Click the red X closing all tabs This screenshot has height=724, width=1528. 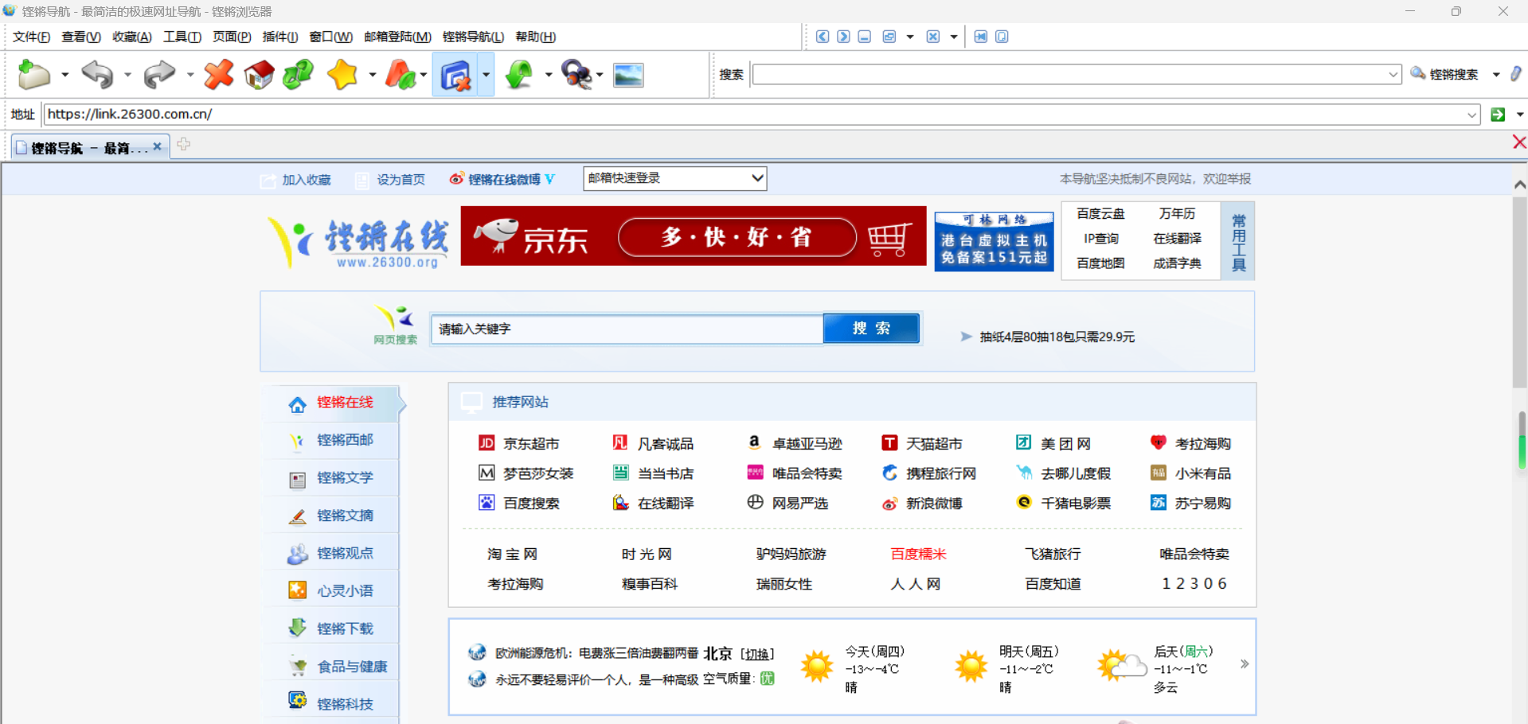point(1519,142)
